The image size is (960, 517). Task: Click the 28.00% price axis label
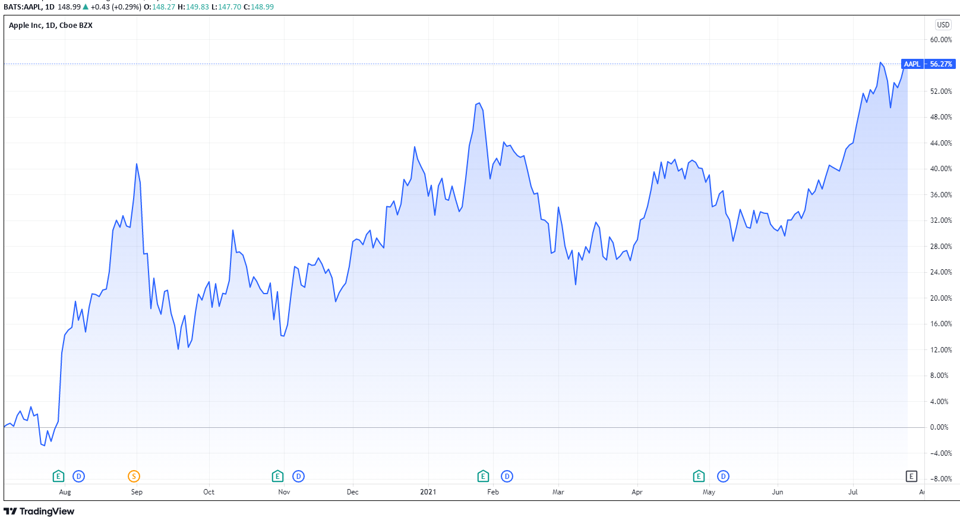point(941,247)
